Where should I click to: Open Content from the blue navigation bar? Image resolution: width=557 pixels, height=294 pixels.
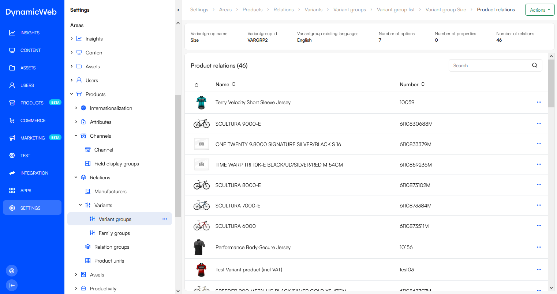point(32,50)
